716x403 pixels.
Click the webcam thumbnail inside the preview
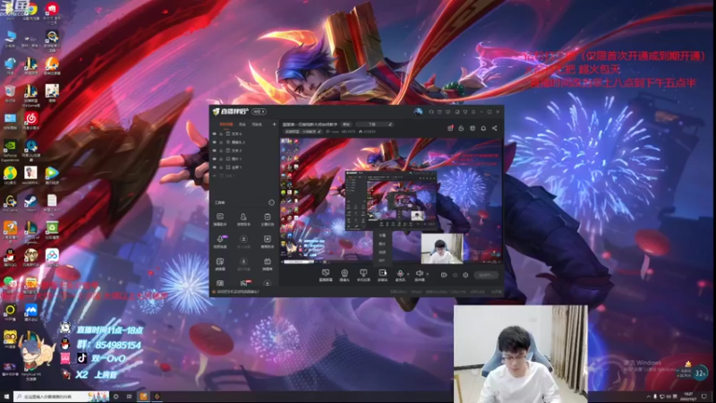pyautogui.click(x=441, y=249)
